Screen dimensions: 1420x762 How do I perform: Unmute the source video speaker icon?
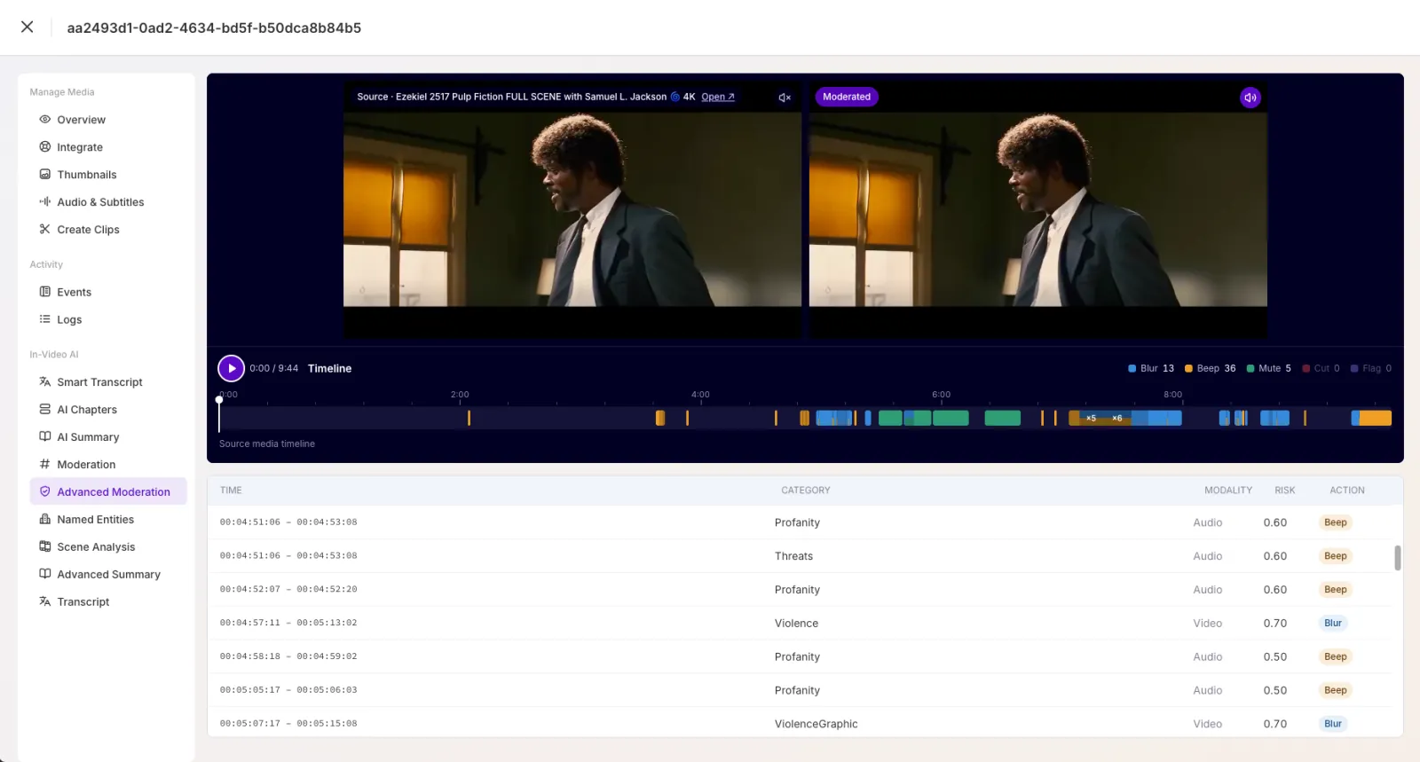click(785, 98)
